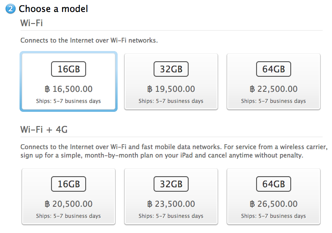Screen dimensions: 332x233
Task: Click the blue step 2 number badge
Action: (x=11, y=9)
